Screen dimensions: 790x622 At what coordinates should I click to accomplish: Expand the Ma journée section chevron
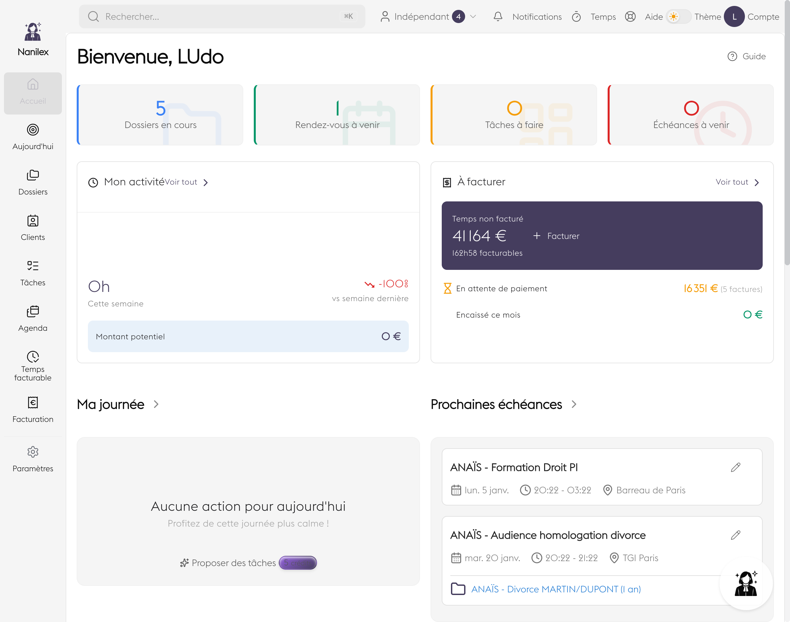(x=156, y=404)
